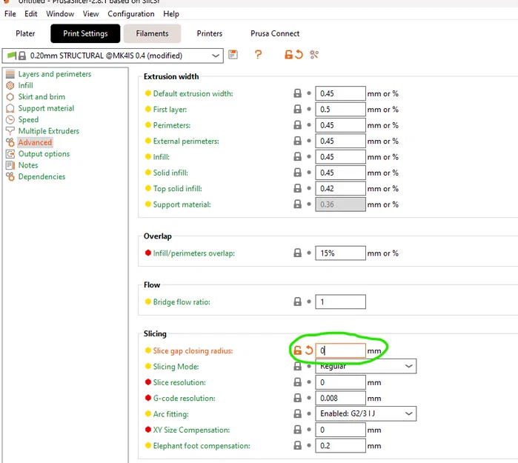Open the Prusa Connect tab

tap(275, 33)
